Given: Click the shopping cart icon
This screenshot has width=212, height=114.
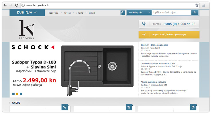Looking at the screenshot, I should pyautogui.click(x=144, y=34).
